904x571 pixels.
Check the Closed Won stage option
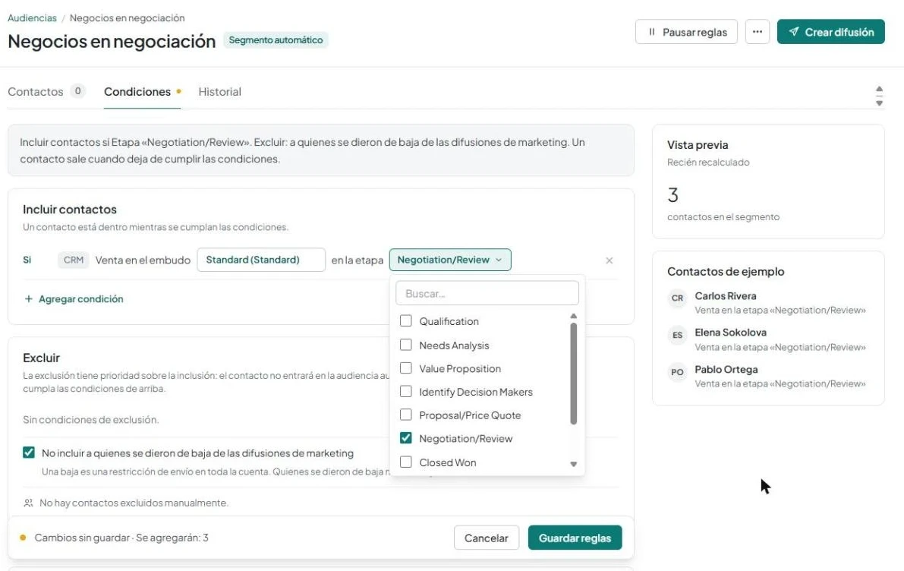pyautogui.click(x=406, y=462)
